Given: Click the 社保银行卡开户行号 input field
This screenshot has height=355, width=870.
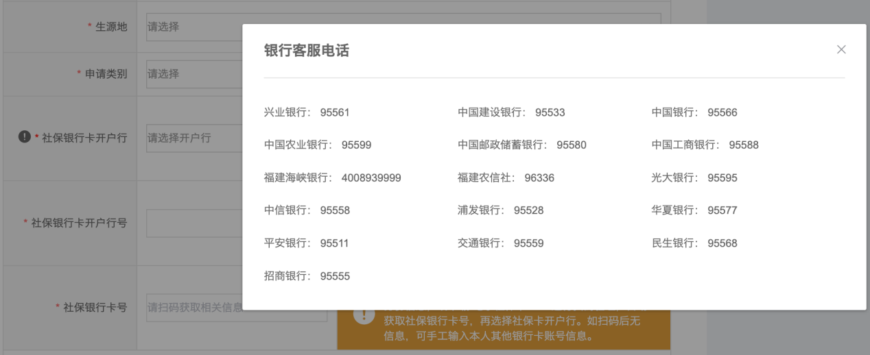Looking at the screenshot, I should (x=194, y=223).
